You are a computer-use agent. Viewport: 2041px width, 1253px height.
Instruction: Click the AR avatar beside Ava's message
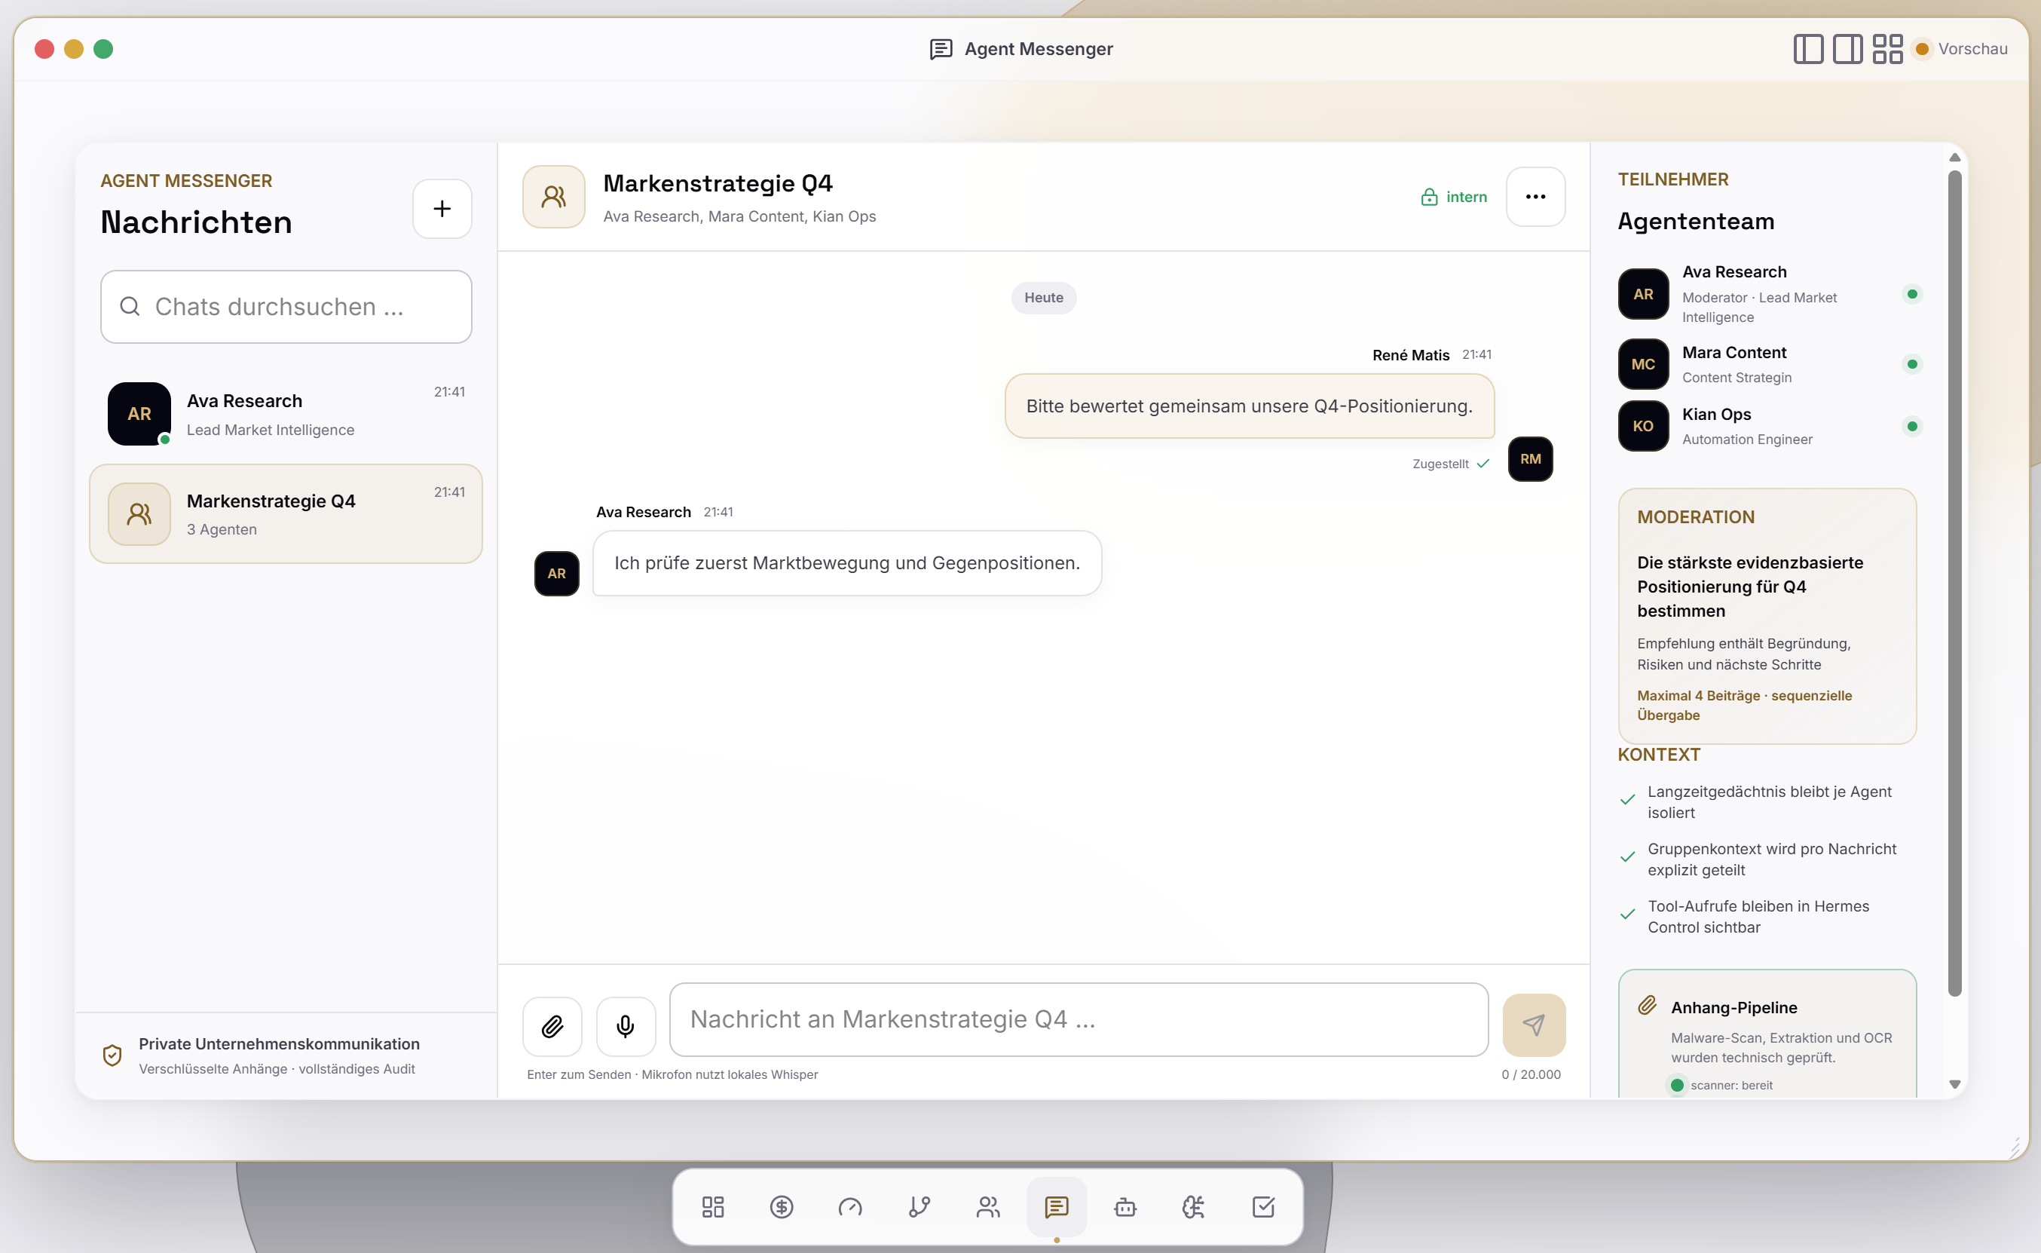click(557, 573)
